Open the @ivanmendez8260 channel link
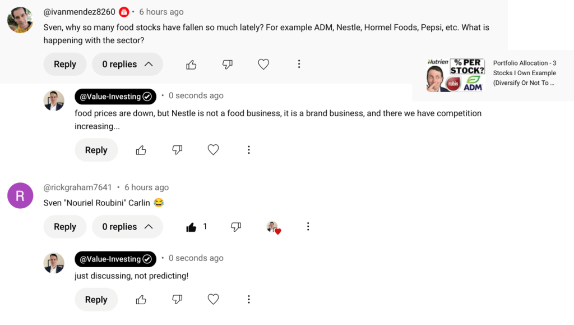Screen dimensions: 574x325 pos(79,12)
